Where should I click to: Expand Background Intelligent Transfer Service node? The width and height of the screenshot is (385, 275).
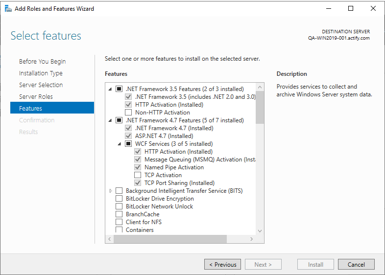point(111,191)
